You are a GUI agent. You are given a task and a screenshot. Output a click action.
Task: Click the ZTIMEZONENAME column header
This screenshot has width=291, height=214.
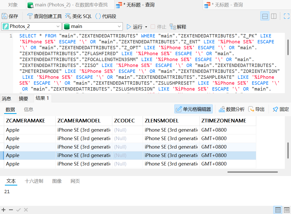[228, 121]
